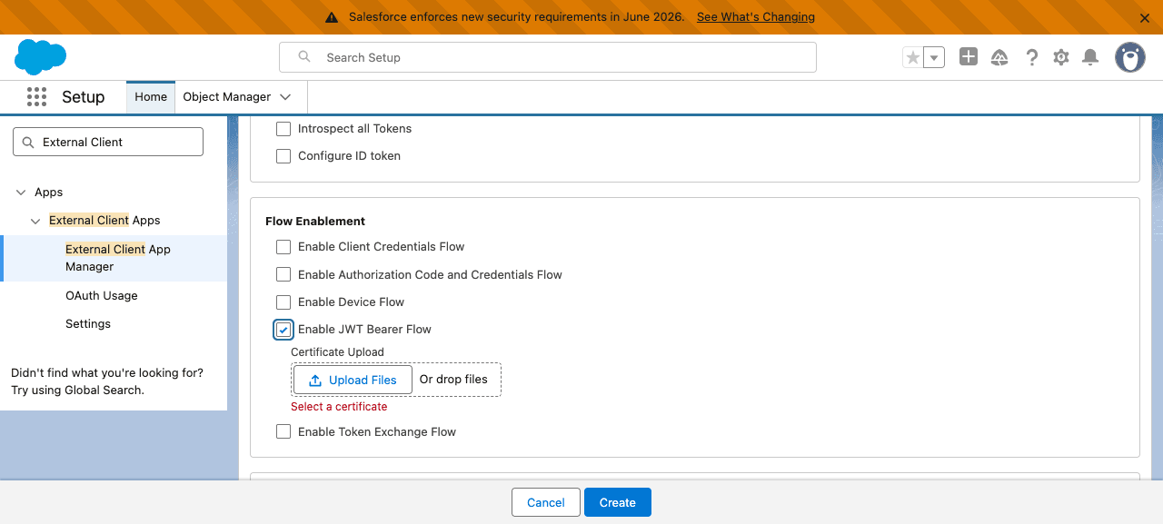
Task: Click the Select a certificate error text
Action: [339, 407]
